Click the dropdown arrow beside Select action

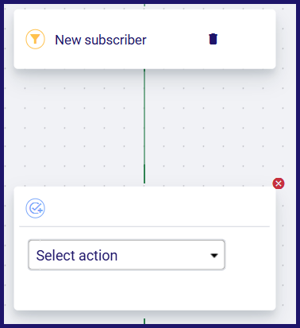(213, 256)
